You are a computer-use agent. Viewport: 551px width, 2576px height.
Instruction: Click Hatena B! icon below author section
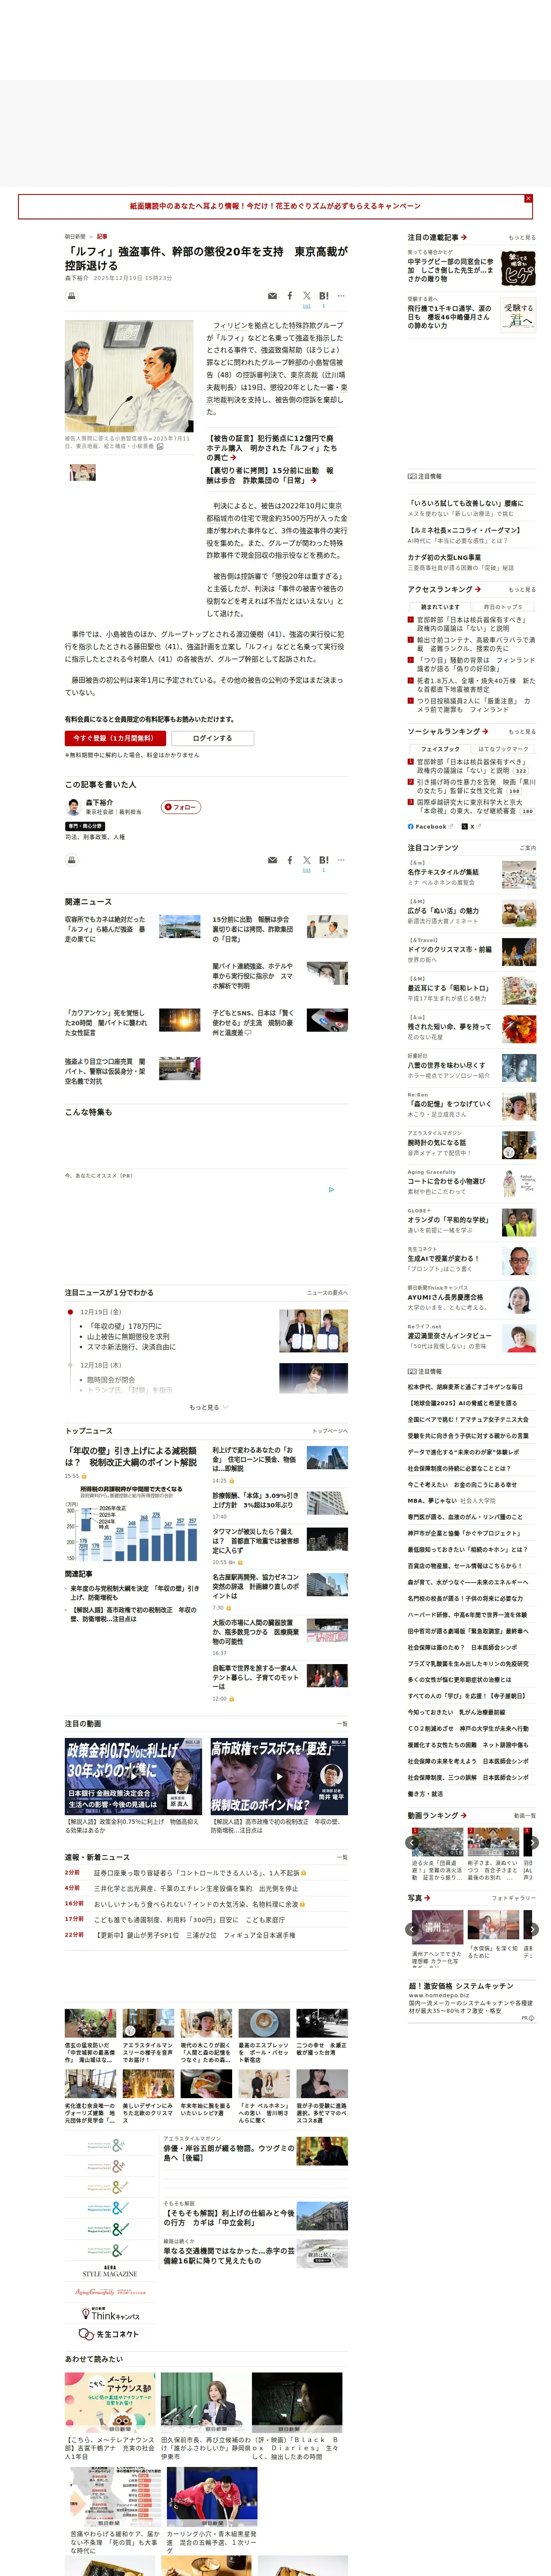[323, 860]
